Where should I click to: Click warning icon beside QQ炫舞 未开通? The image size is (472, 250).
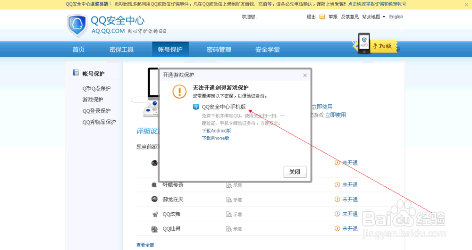[x=337, y=214]
